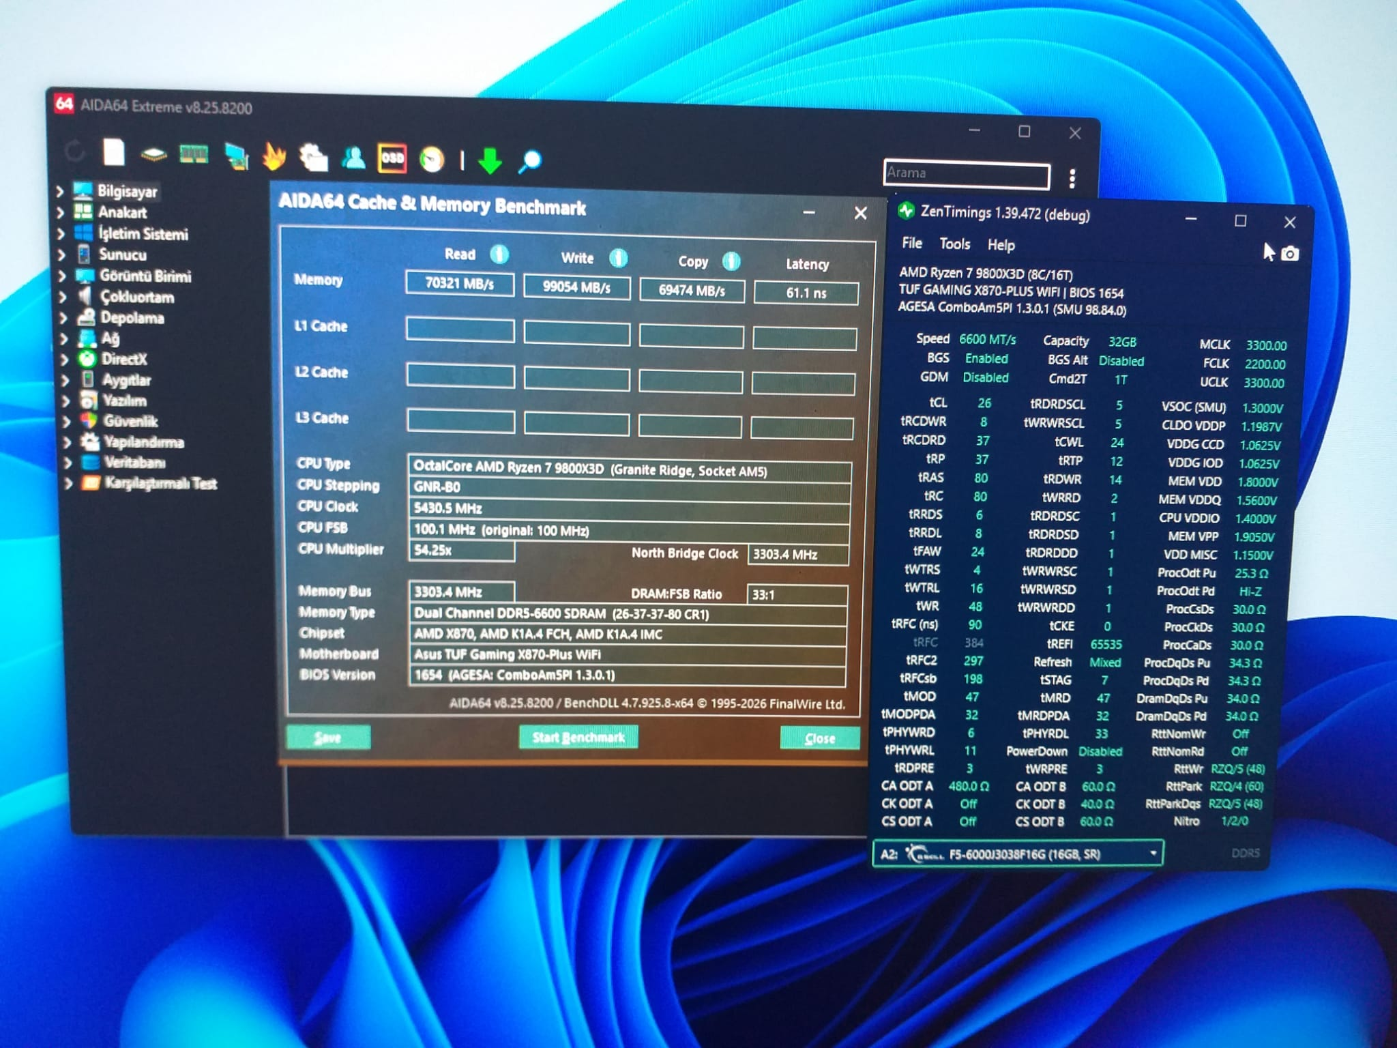Image resolution: width=1397 pixels, height=1048 pixels.
Task: Click the info icon next to Copy
Action: click(731, 261)
